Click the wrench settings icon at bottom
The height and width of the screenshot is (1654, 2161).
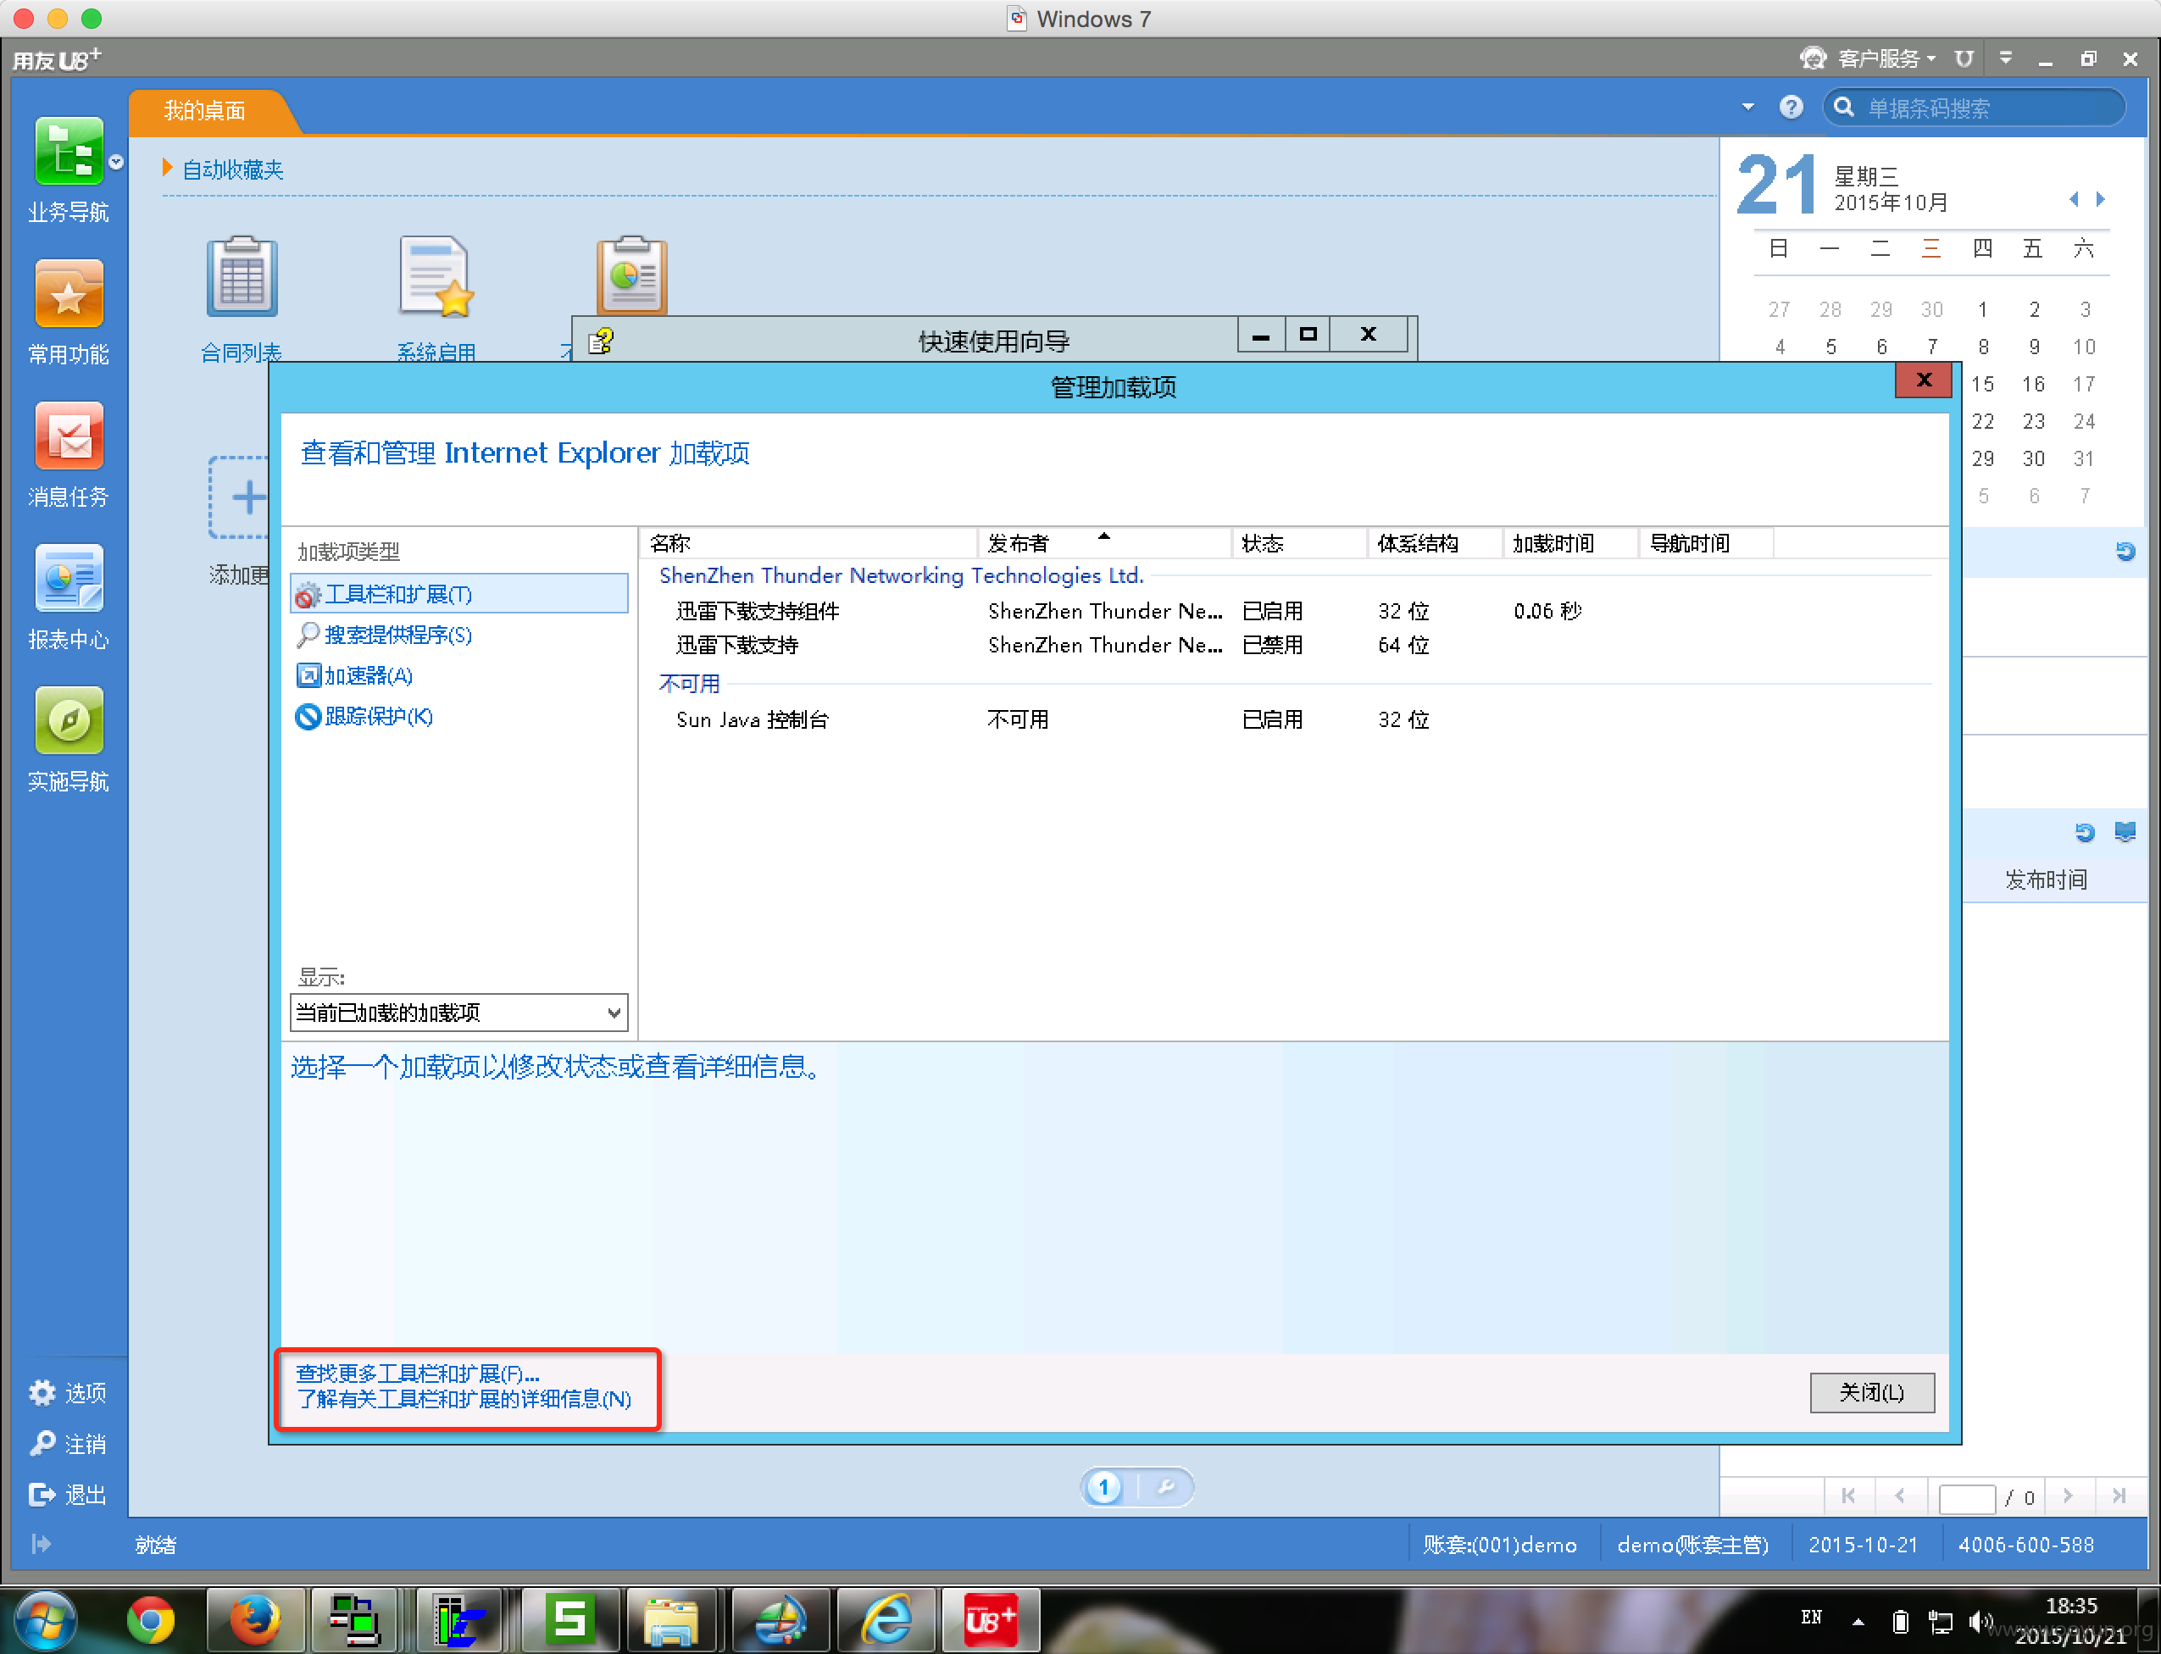[1165, 1486]
